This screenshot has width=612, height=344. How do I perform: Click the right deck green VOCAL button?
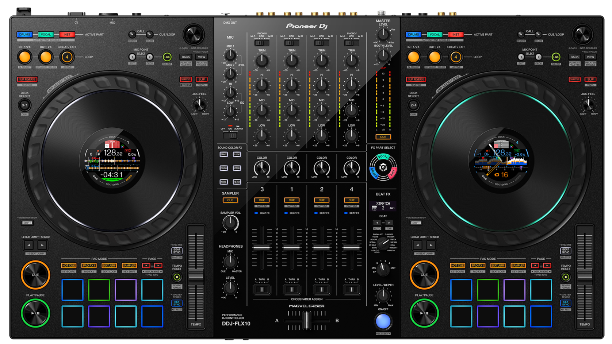click(435, 35)
